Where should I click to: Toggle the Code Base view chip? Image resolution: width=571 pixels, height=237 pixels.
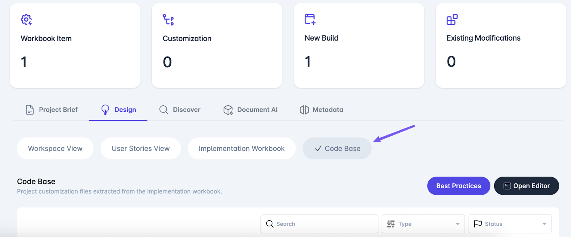(337, 148)
